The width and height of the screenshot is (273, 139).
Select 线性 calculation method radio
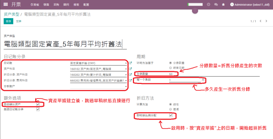pos(171,104)
